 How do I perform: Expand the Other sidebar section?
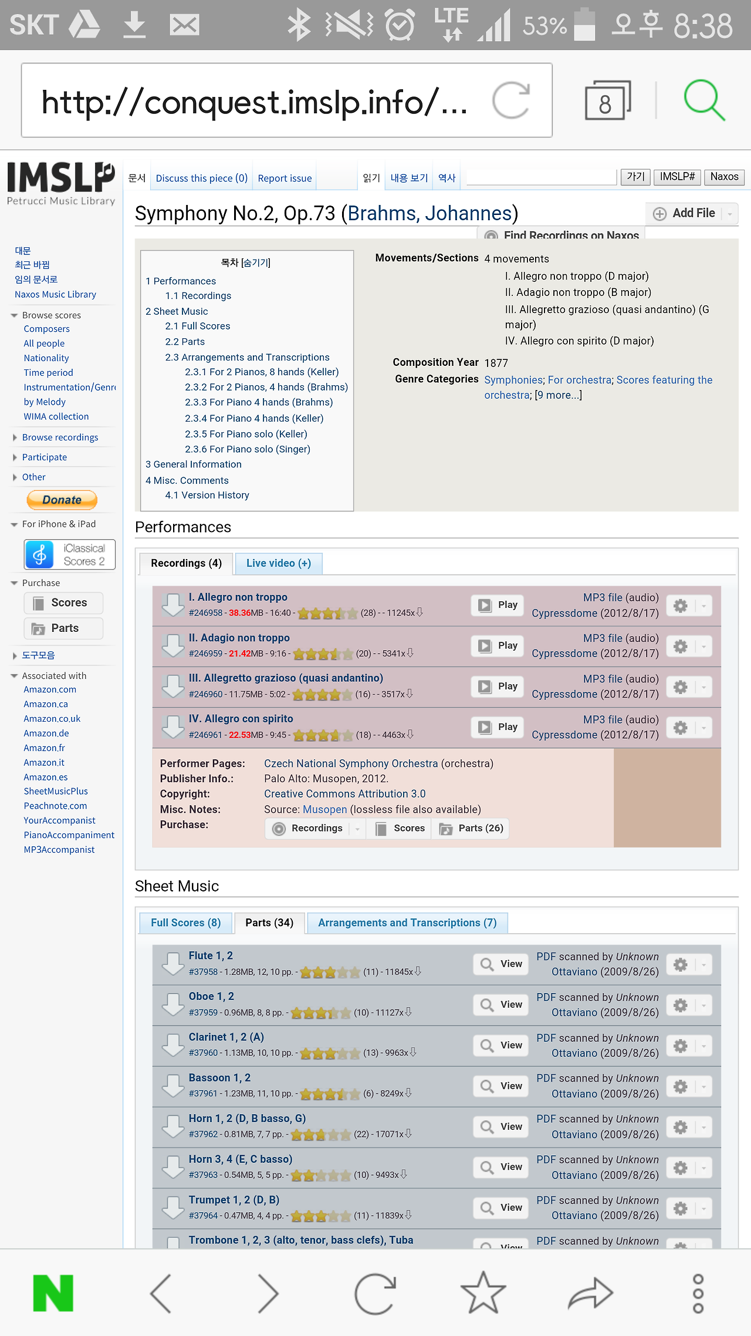(14, 477)
